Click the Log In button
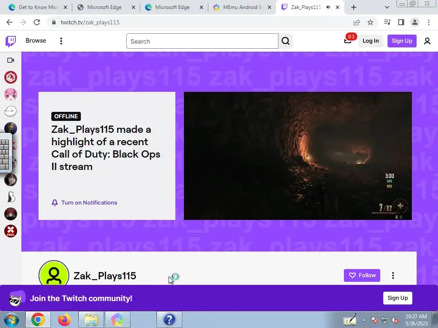Screen dimensions: 438x328 (370, 41)
